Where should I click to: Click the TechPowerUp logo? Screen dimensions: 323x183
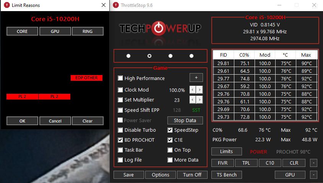[160, 28]
